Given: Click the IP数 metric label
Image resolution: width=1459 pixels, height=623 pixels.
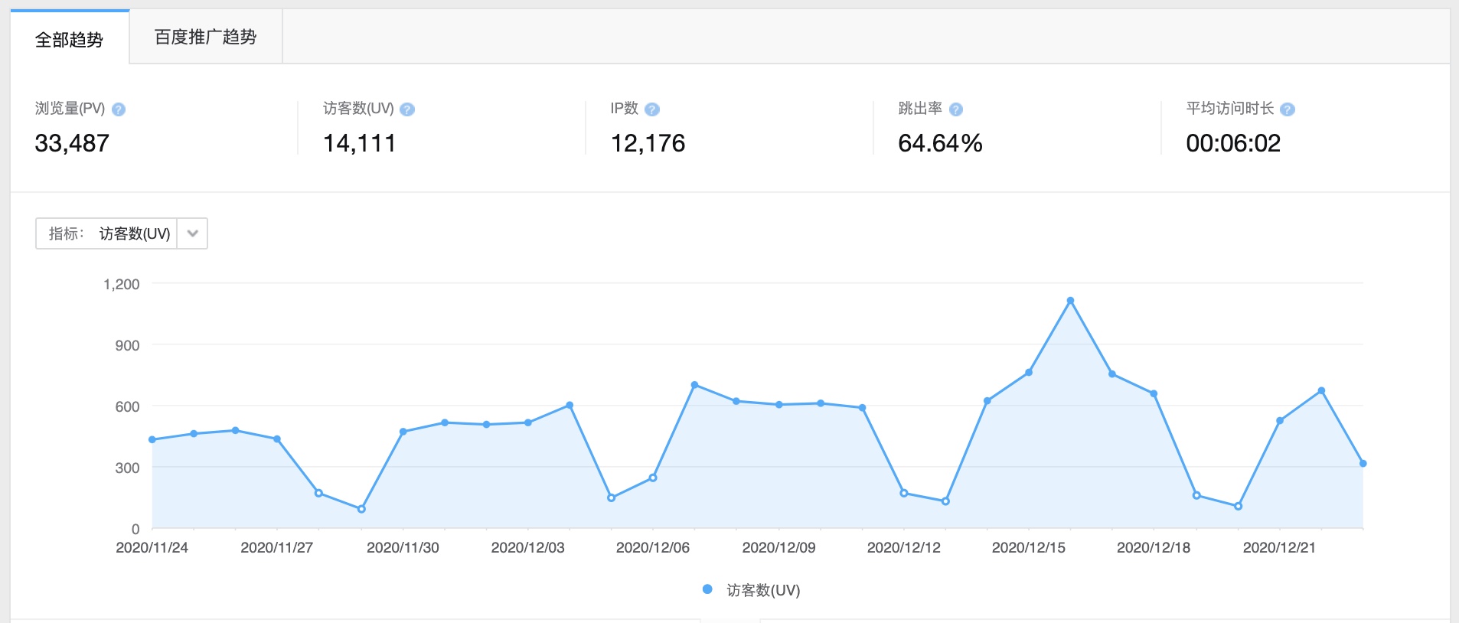Looking at the screenshot, I should pos(625,109).
